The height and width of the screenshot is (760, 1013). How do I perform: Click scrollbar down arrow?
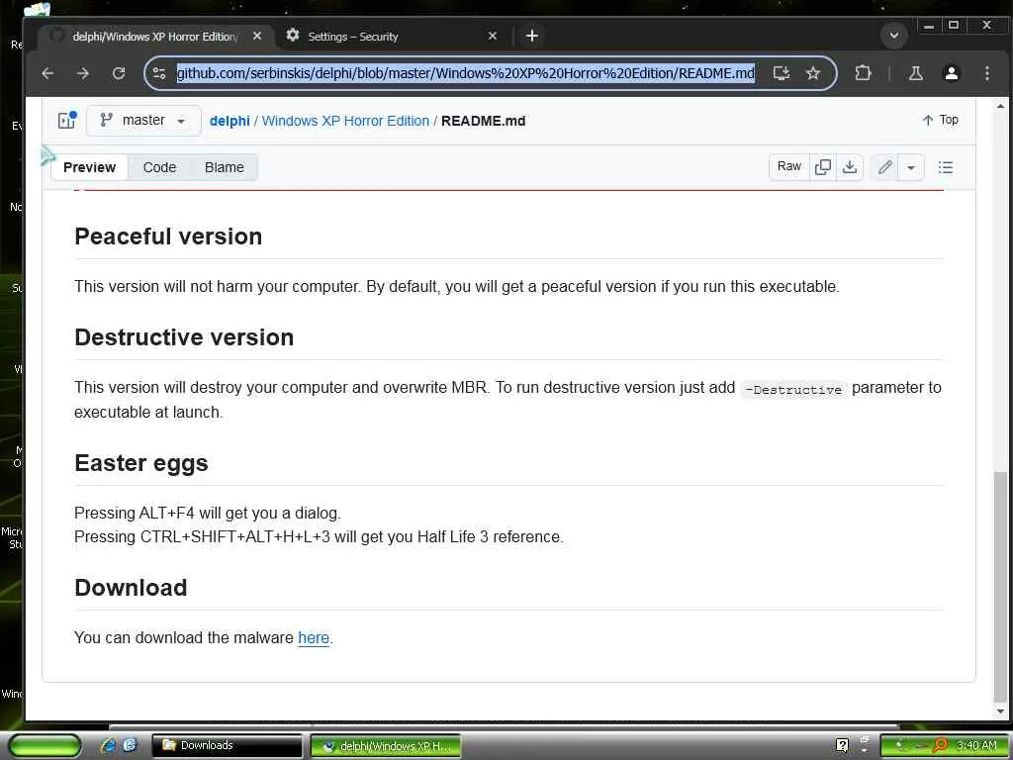(x=1000, y=712)
